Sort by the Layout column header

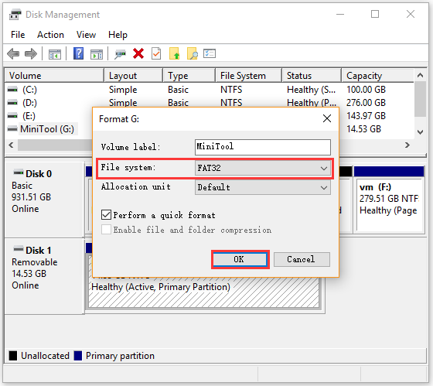[x=133, y=76]
